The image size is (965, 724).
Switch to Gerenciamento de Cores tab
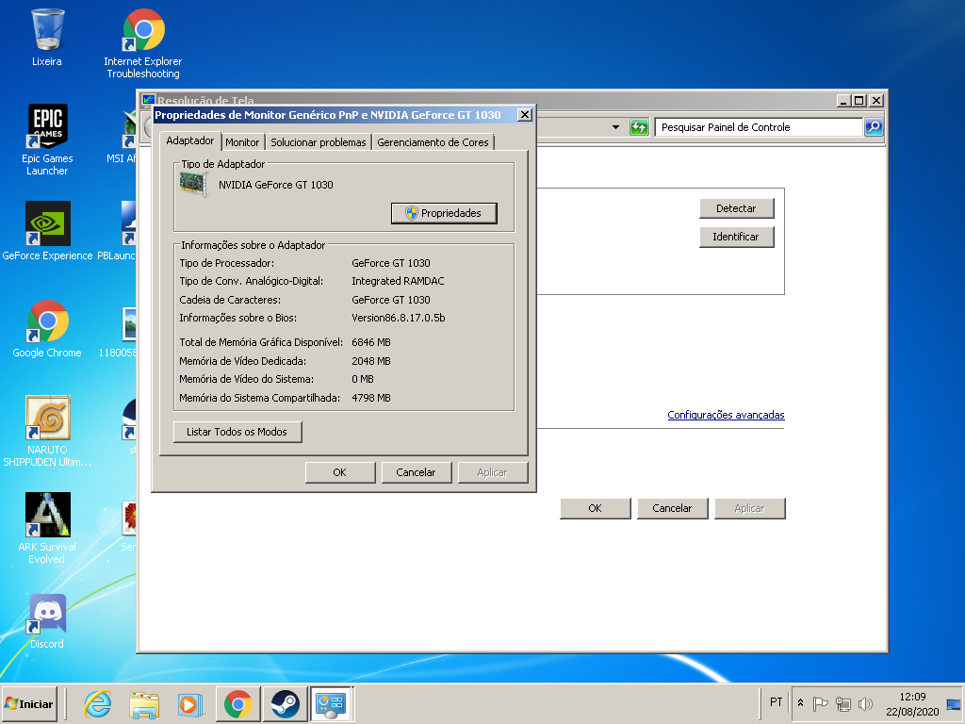433,142
